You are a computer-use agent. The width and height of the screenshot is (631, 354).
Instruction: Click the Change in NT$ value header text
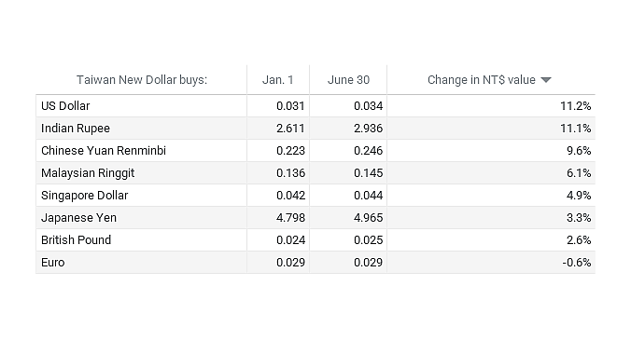(x=482, y=80)
